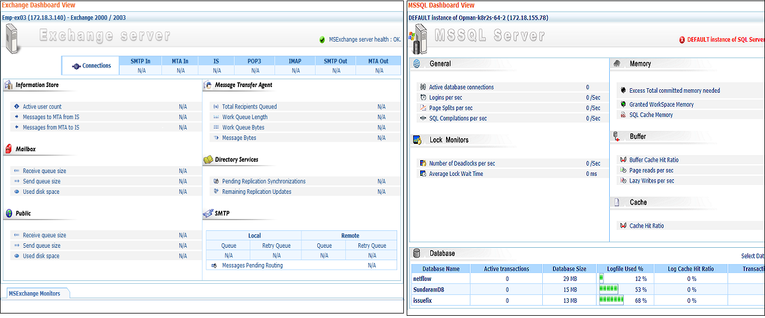Click the MSSQL Server logo icon
765x318 pixels.
click(421, 39)
